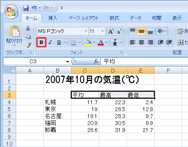Screen dimensions: 188x147
Task: Undo the last action
Action: [34, 8]
